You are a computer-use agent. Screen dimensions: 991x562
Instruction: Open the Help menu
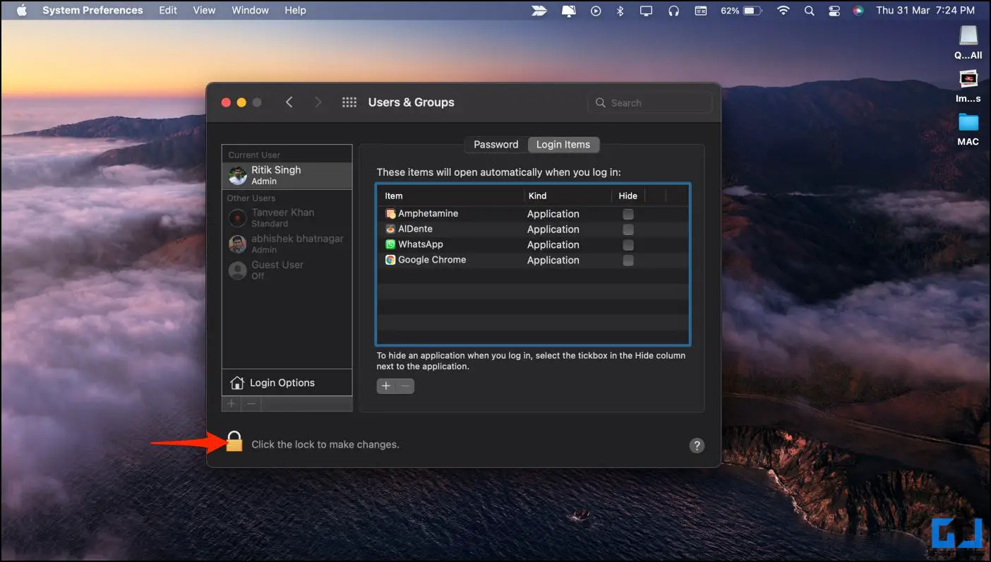[x=295, y=11]
